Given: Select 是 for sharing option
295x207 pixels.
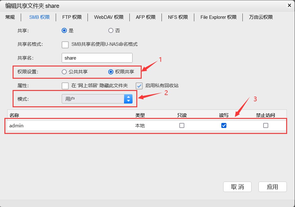Looking at the screenshot, I should (65, 31).
